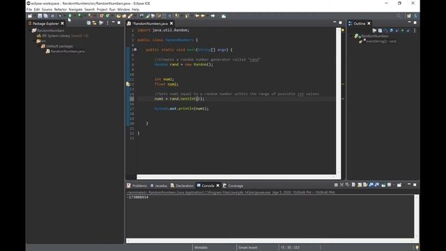Image resolution: width=446 pixels, height=251 pixels.
Task: Open the Project menu
Action: click(102, 9)
